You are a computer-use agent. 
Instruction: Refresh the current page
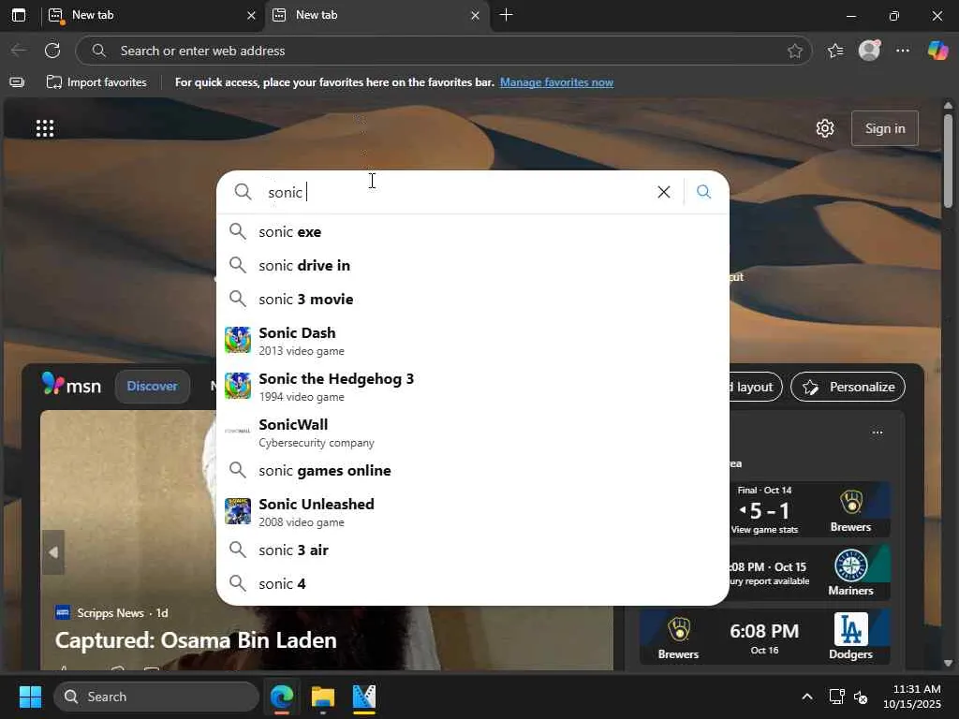[x=52, y=51]
